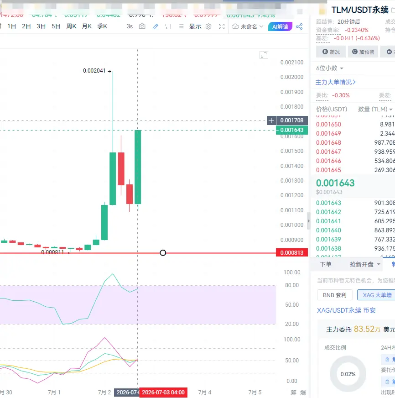
Task: Click the AI解读 button
Action: [280, 26]
